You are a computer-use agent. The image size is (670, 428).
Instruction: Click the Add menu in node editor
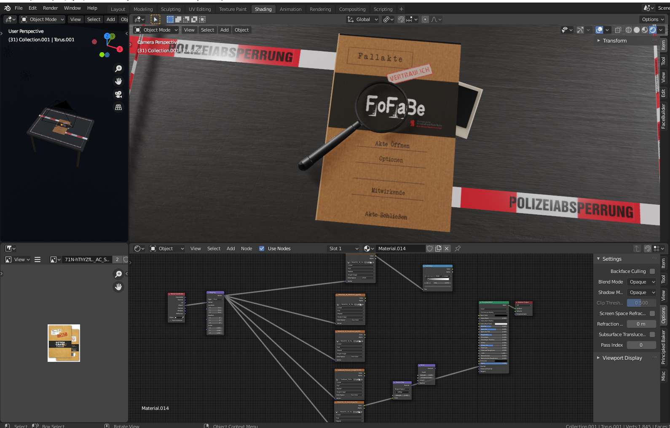tap(230, 249)
